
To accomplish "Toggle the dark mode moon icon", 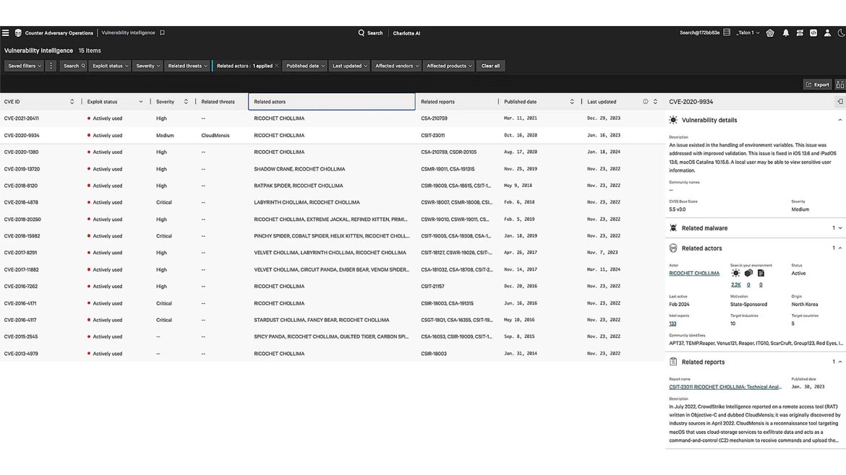I will click(841, 33).
